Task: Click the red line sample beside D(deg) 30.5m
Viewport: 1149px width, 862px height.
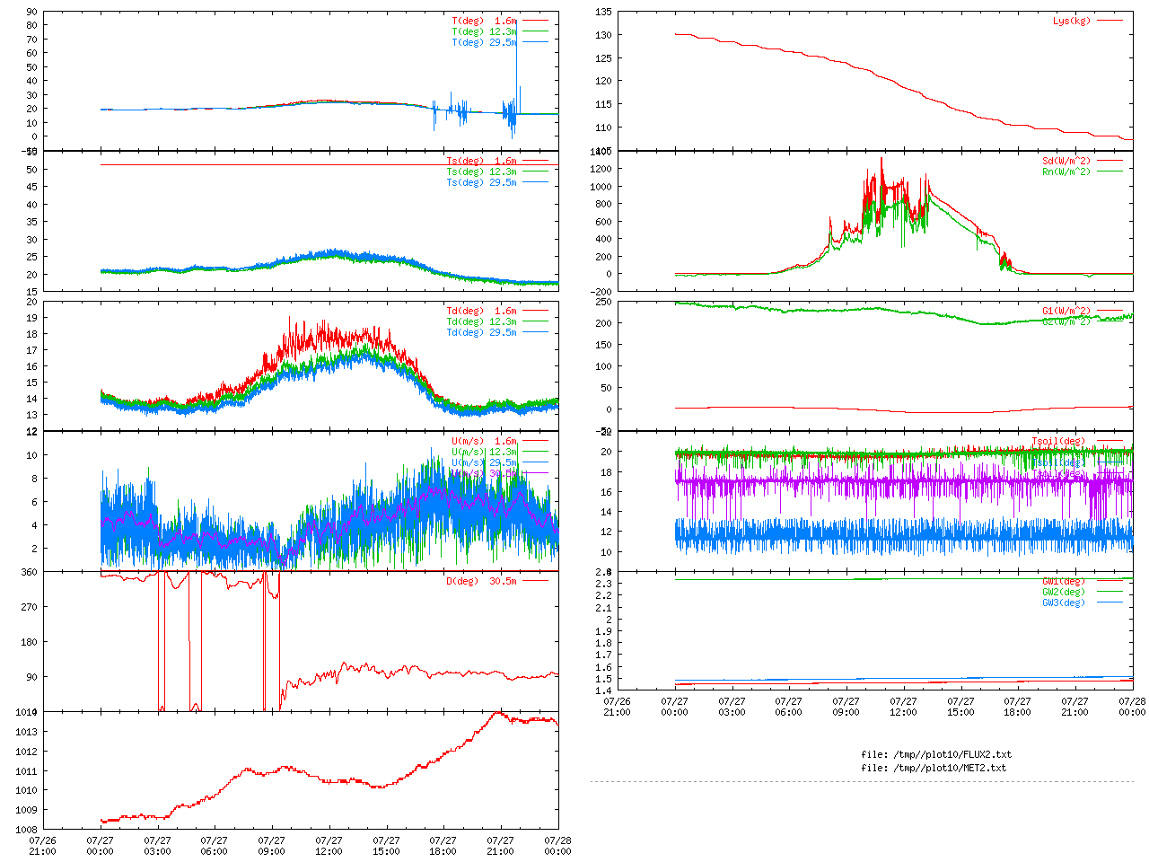Action: [x=535, y=581]
